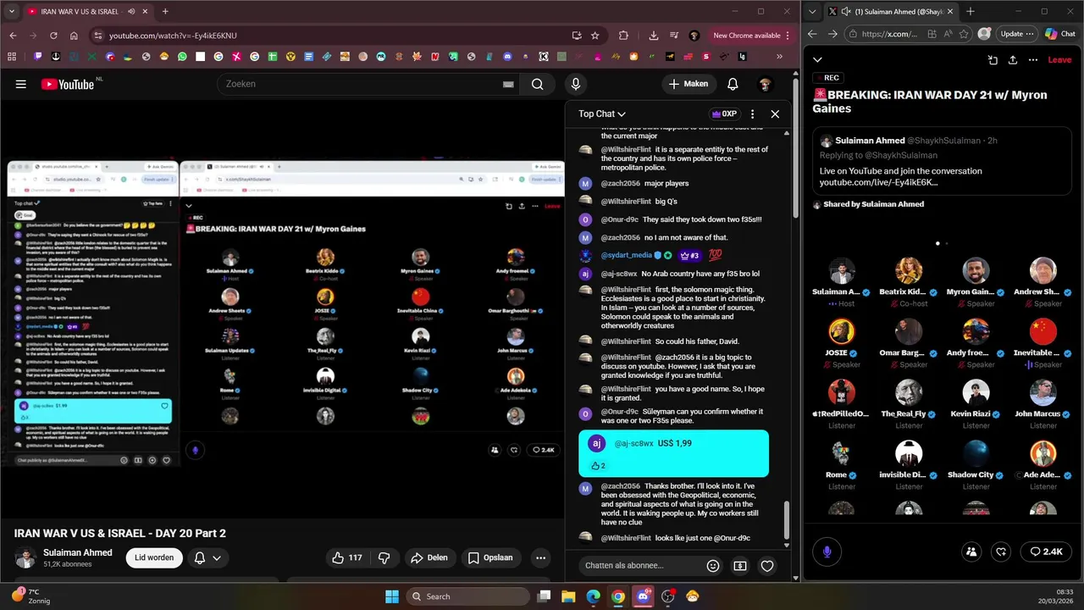Open Myron Gaines speaker avatar in X Space
This screenshot has width=1084, height=610.
[976, 271]
